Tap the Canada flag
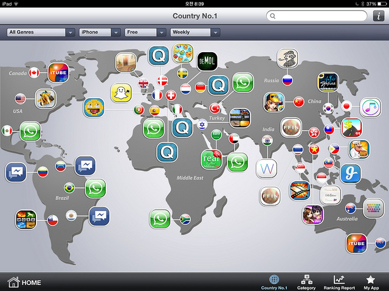The width and height of the screenshot is (389, 291). pyautogui.click(x=34, y=73)
